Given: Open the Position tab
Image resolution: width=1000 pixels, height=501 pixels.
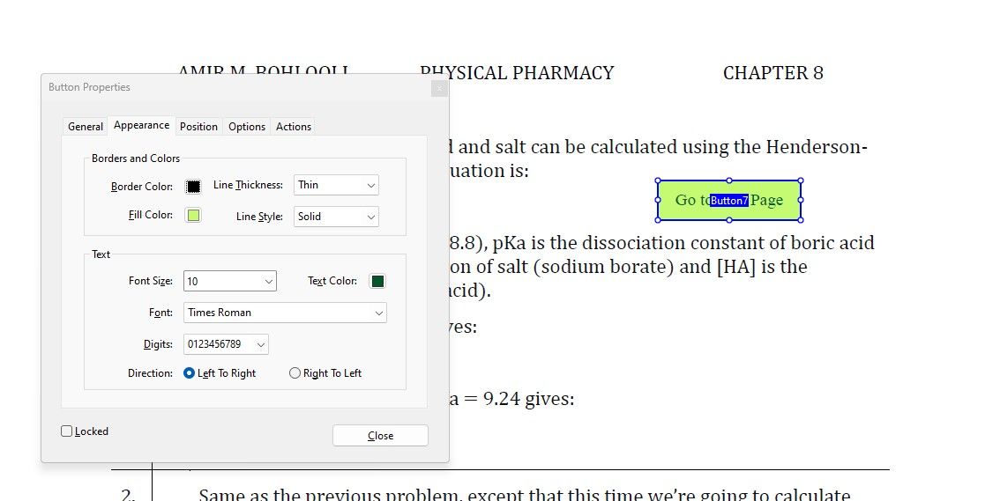Looking at the screenshot, I should point(198,127).
